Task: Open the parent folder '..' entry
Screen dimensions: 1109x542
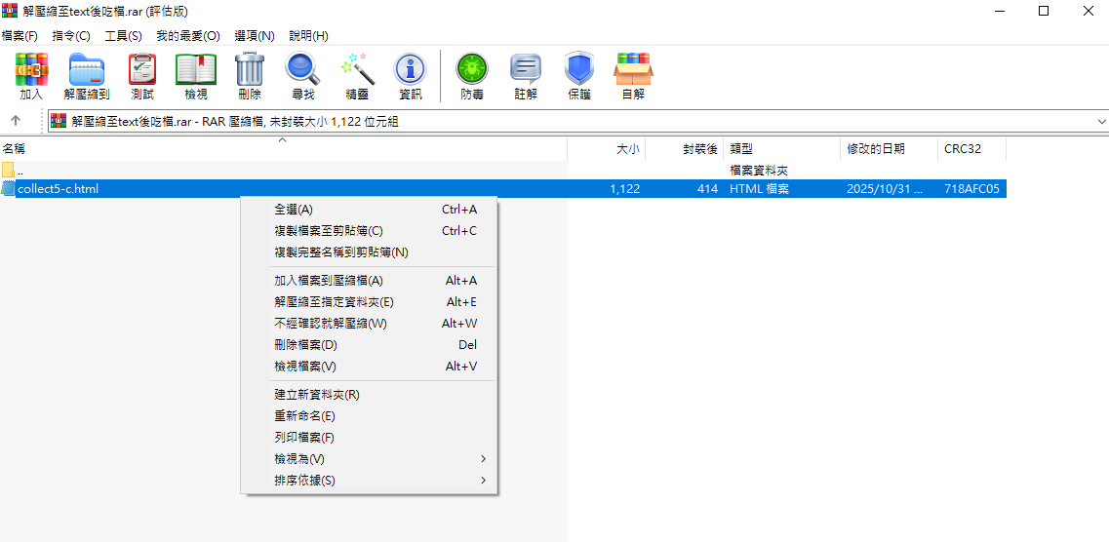Action: pos(20,171)
